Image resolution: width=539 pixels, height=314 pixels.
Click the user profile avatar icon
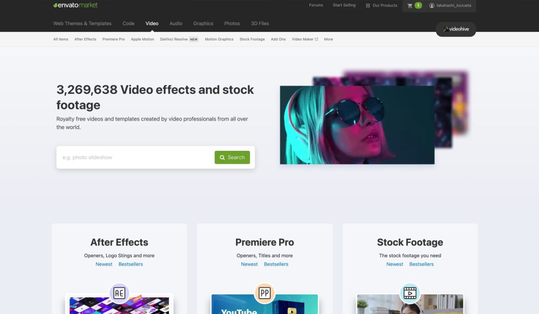click(432, 5)
